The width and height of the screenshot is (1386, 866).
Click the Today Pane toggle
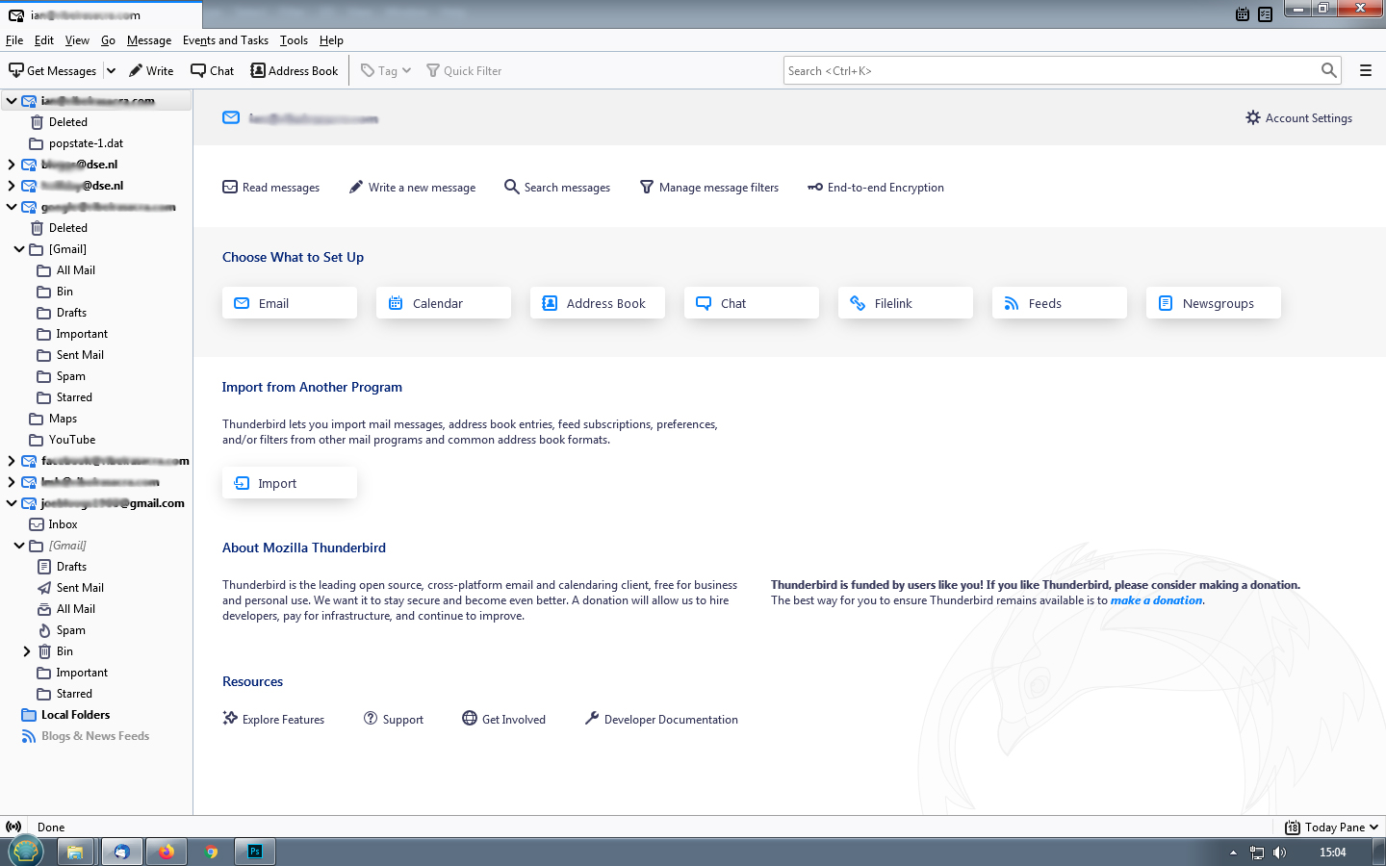point(1332,827)
